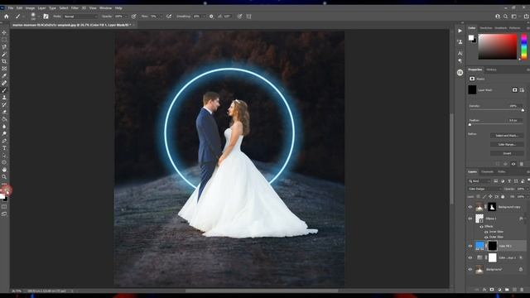Hide the Color Fill 1 layer
The height and width of the screenshot is (298, 530).
(x=470, y=246)
